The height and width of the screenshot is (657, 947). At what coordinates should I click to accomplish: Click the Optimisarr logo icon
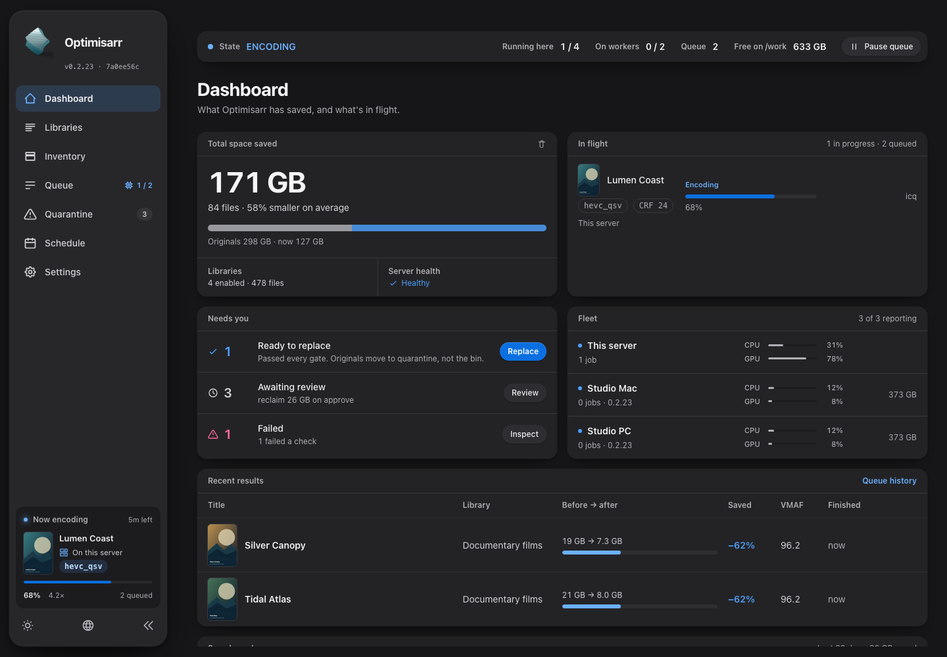pyautogui.click(x=37, y=41)
